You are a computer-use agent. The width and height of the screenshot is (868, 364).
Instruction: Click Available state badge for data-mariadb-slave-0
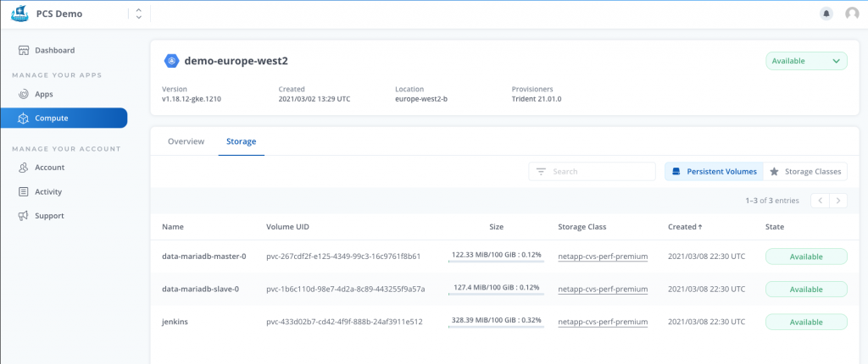pos(806,290)
